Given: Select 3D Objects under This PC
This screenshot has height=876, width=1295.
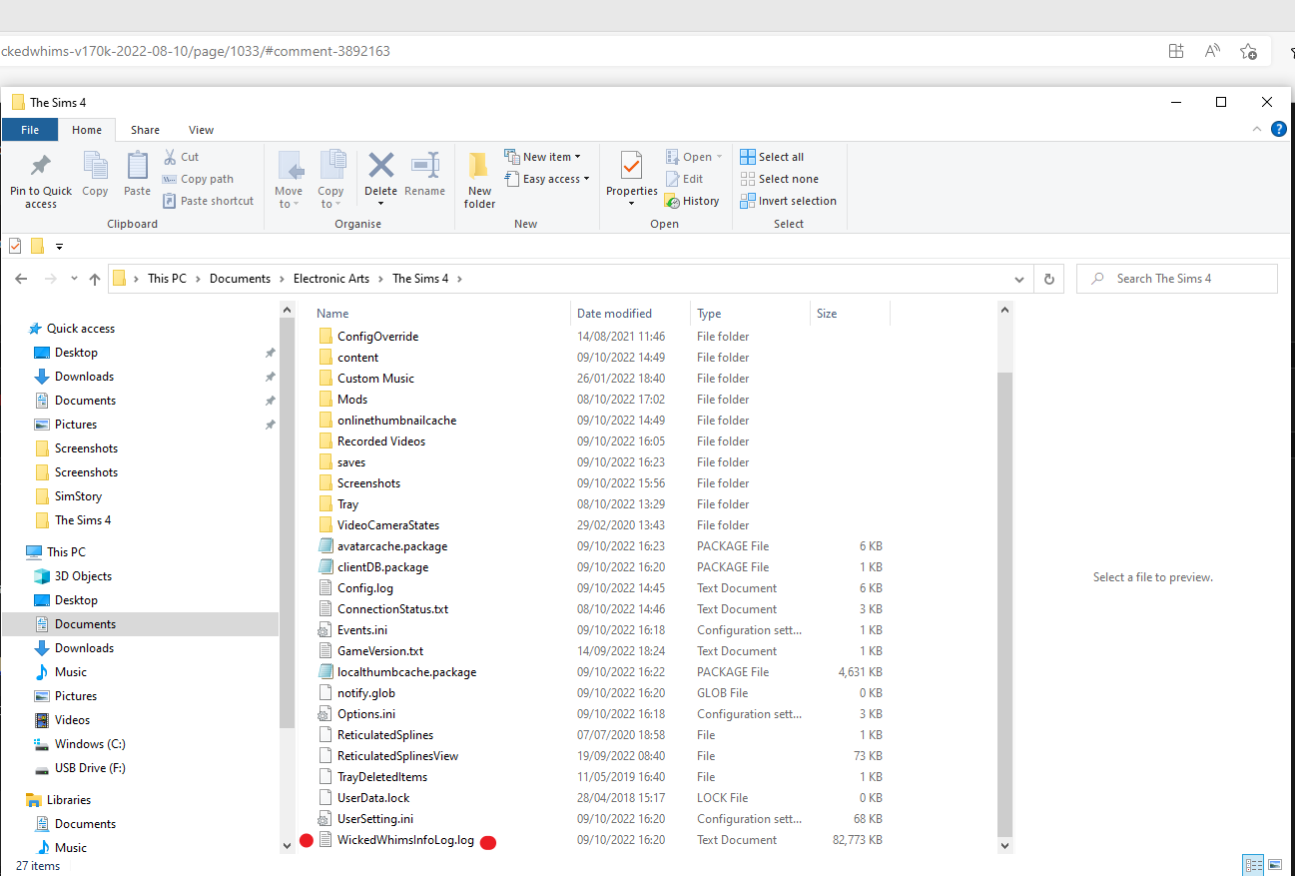Looking at the screenshot, I should pos(83,576).
